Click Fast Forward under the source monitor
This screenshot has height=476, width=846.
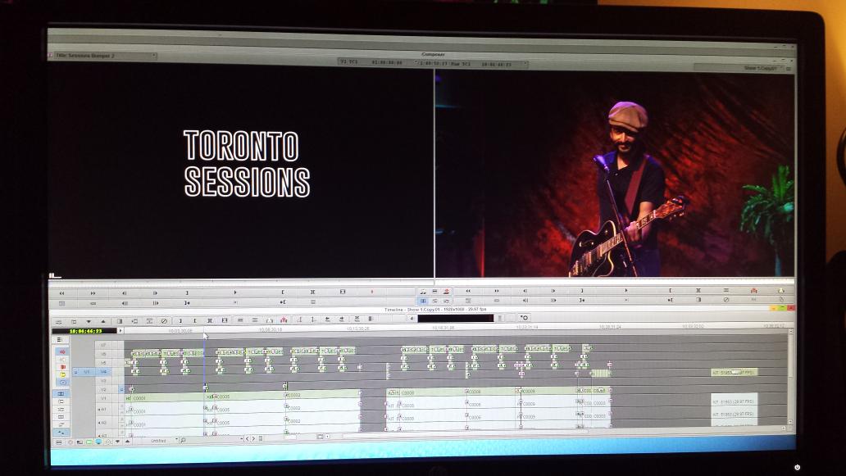(x=93, y=292)
